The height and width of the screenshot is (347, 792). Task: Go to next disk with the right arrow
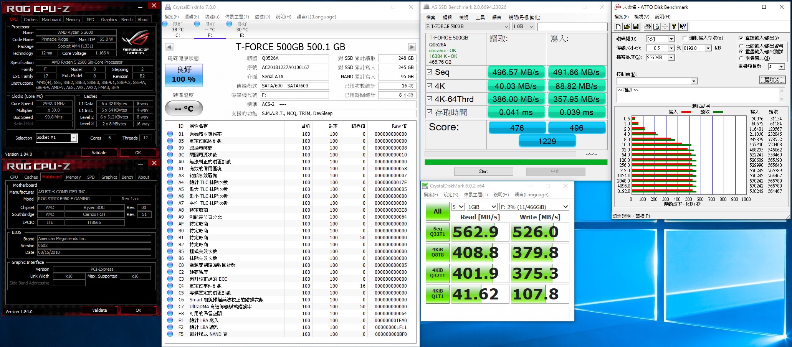pos(412,47)
